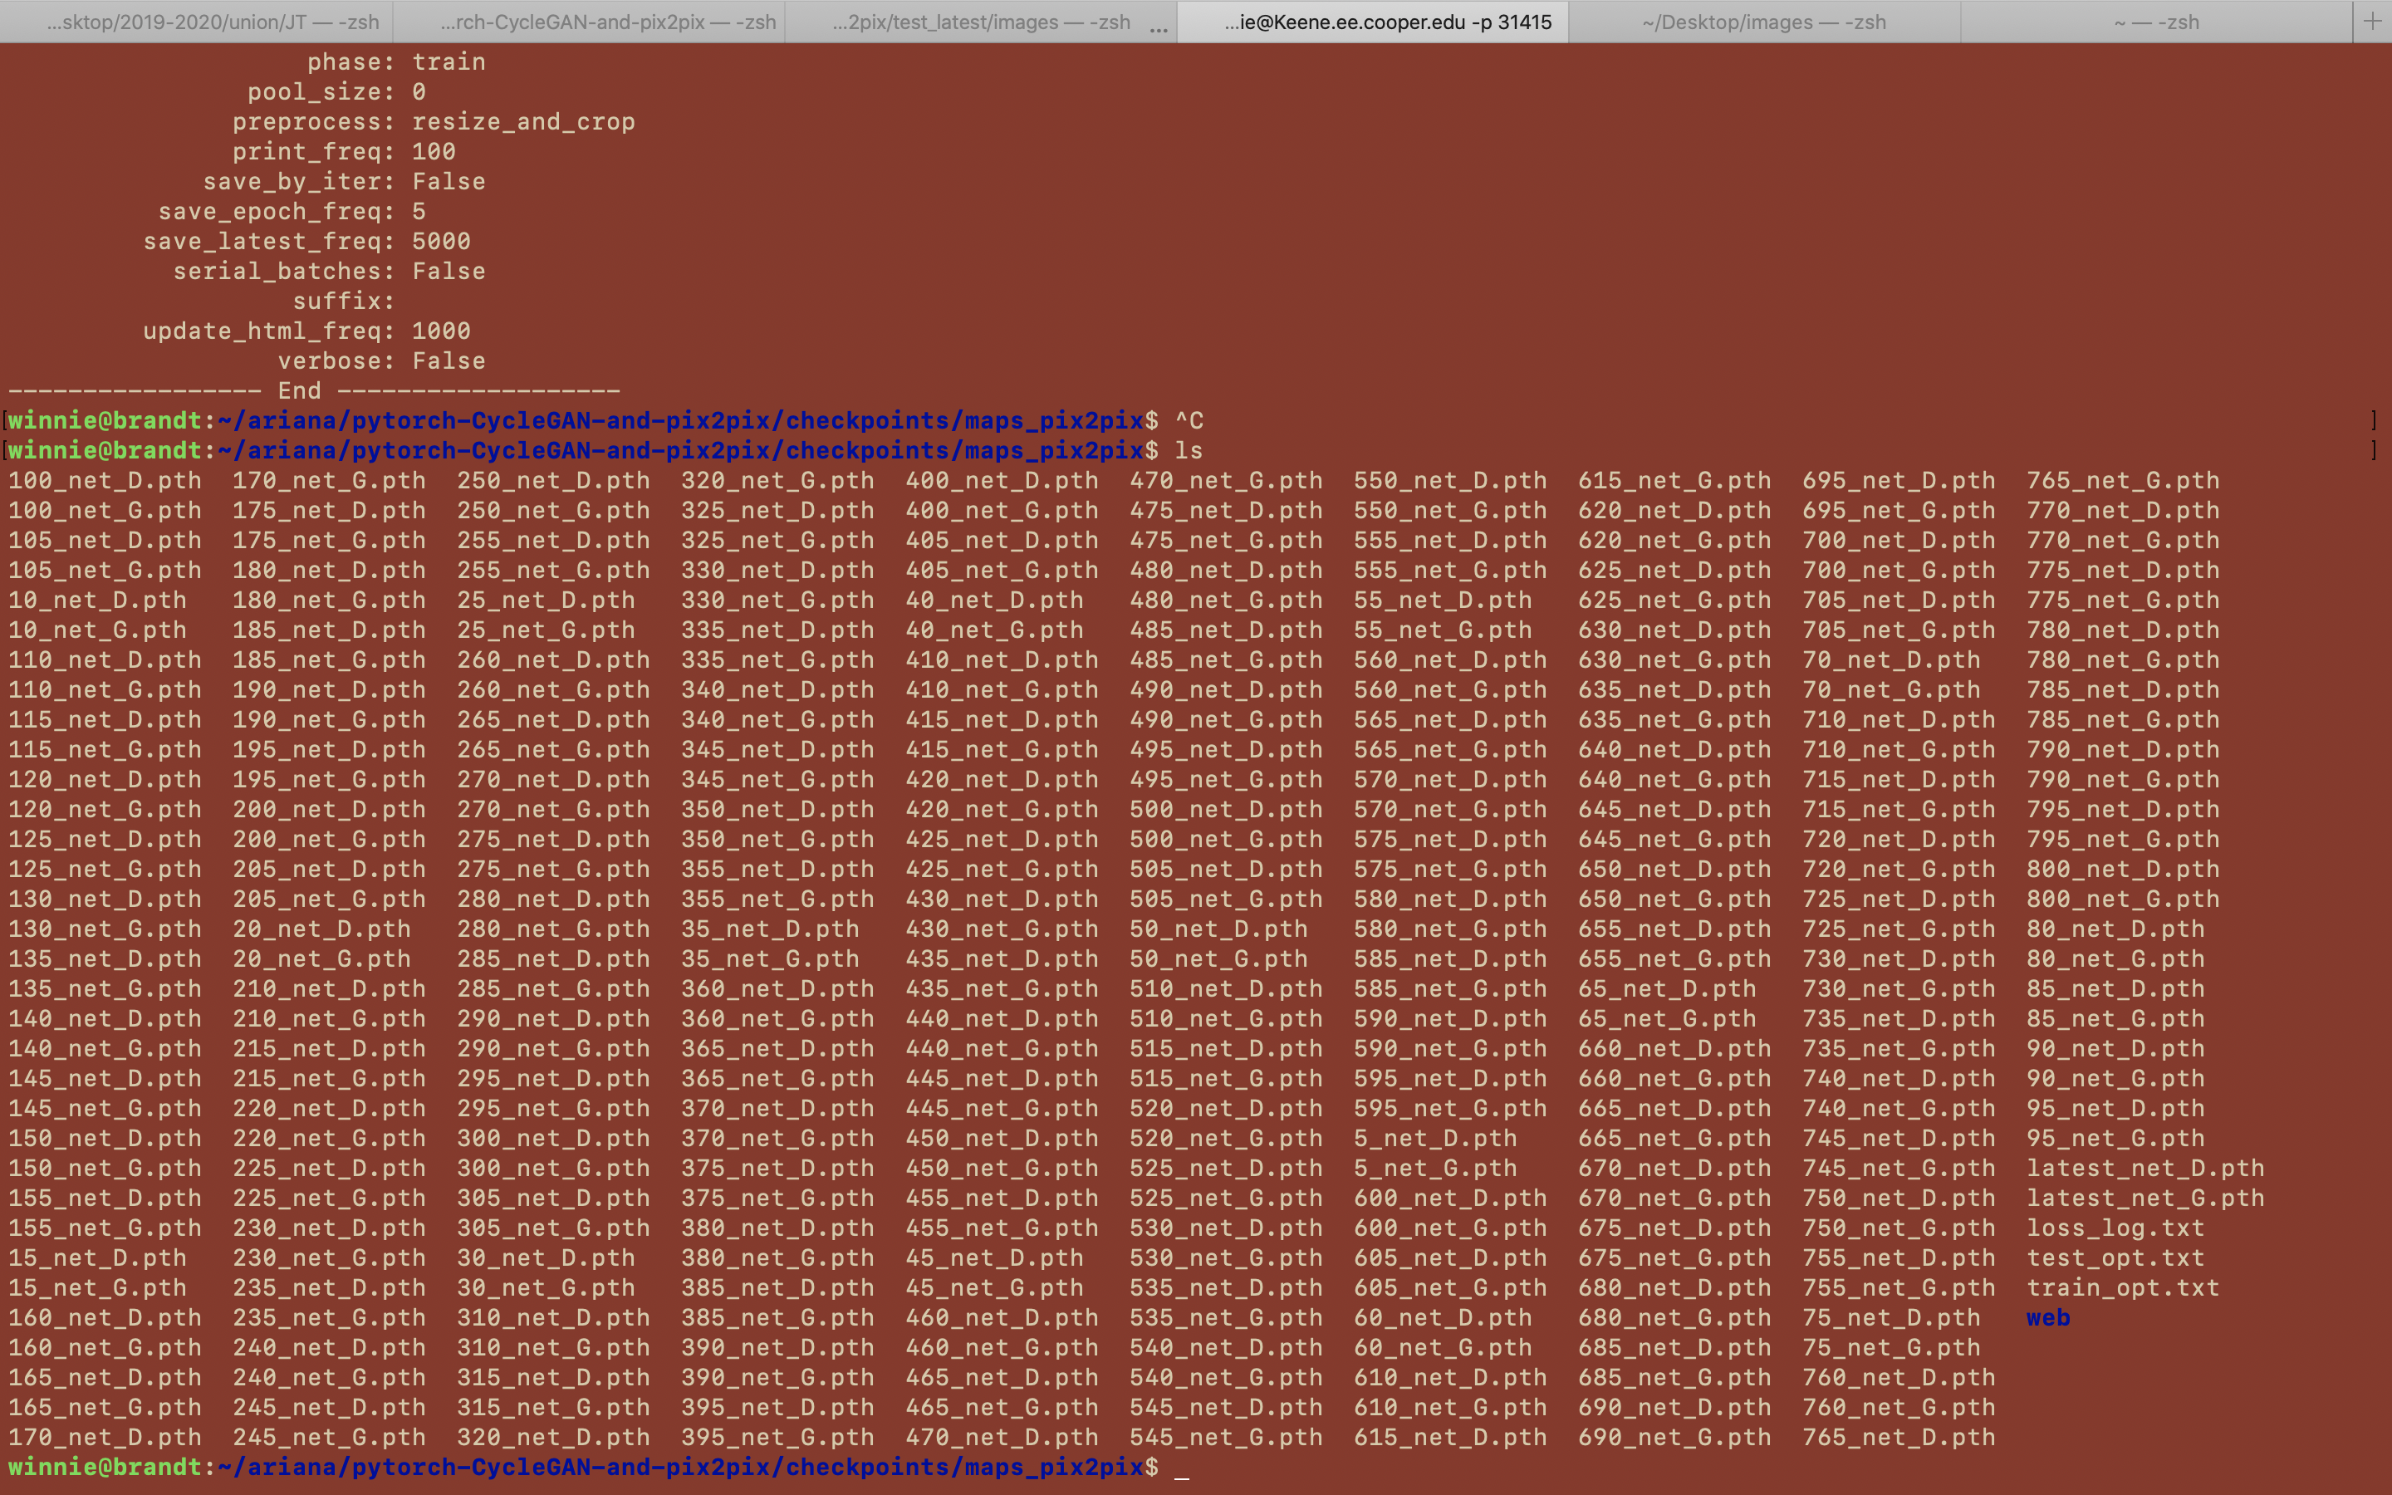Click the 320_net_G.pth file name
Screen dimensions: 2392x1495
click(778, 481)
